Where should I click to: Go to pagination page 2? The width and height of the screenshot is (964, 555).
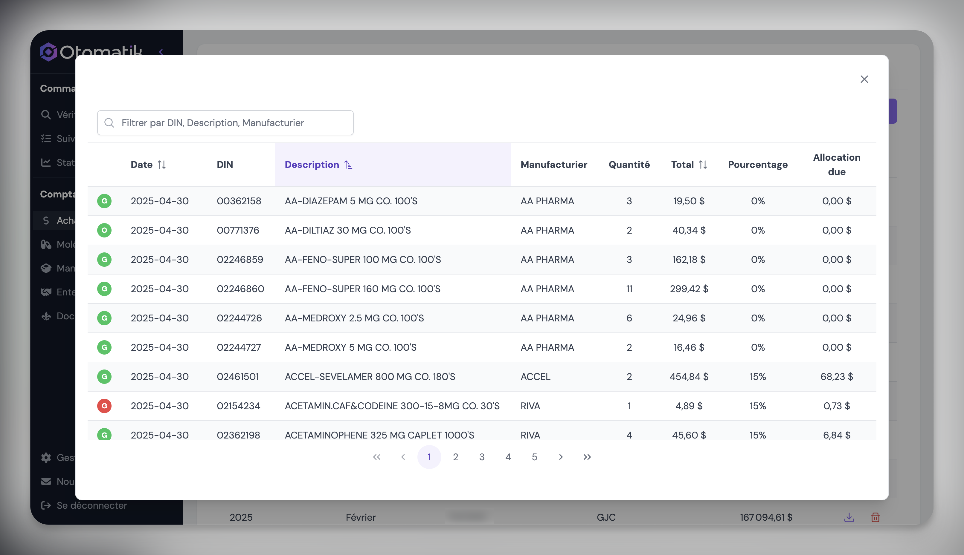455,457
